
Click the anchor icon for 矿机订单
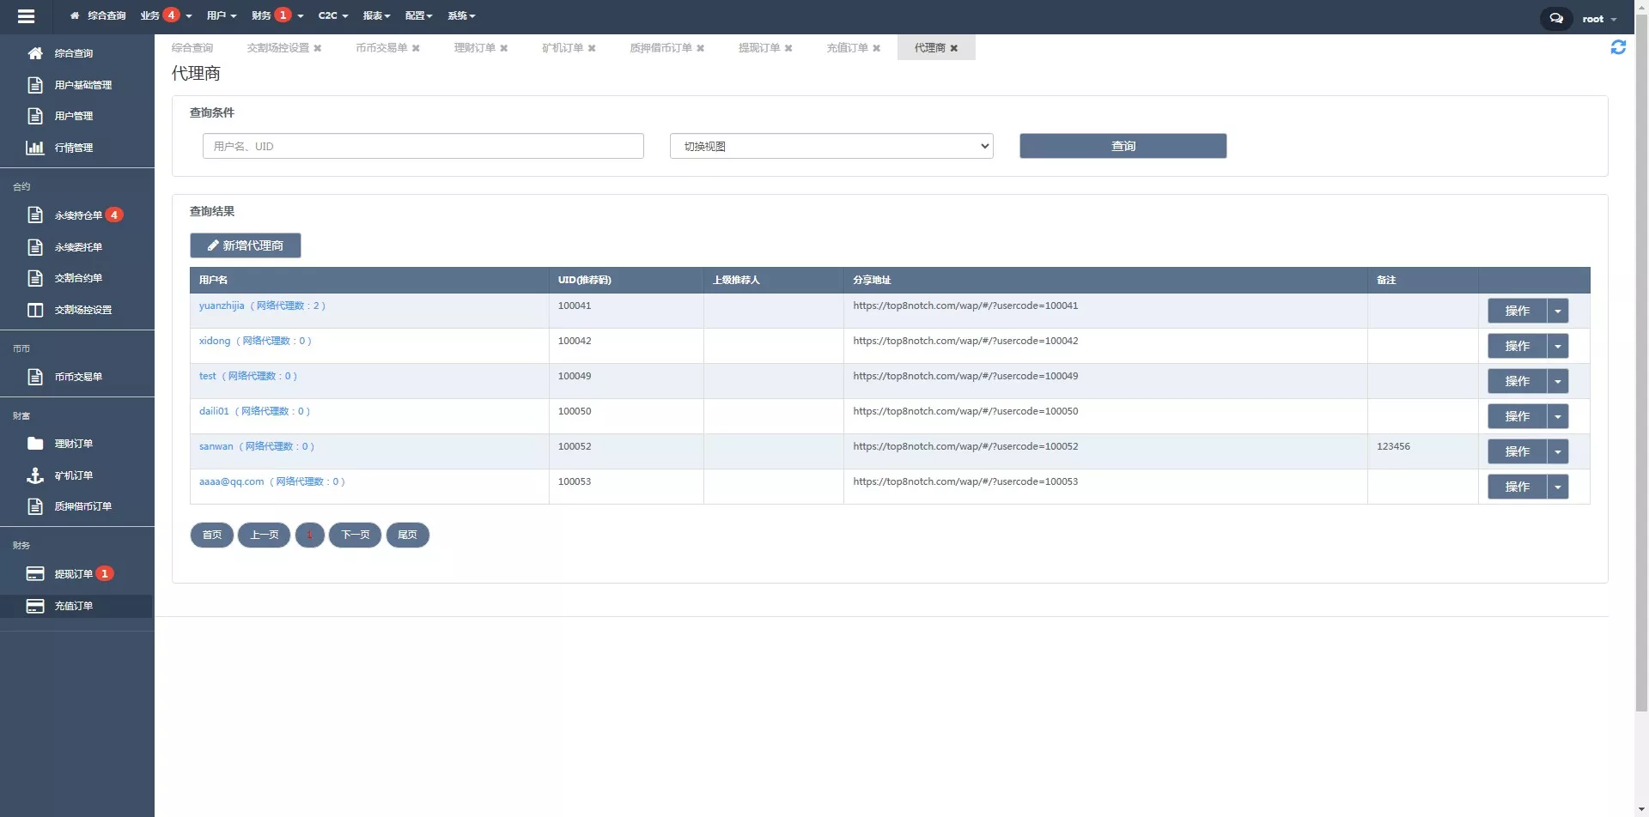(x=35, y=475)
